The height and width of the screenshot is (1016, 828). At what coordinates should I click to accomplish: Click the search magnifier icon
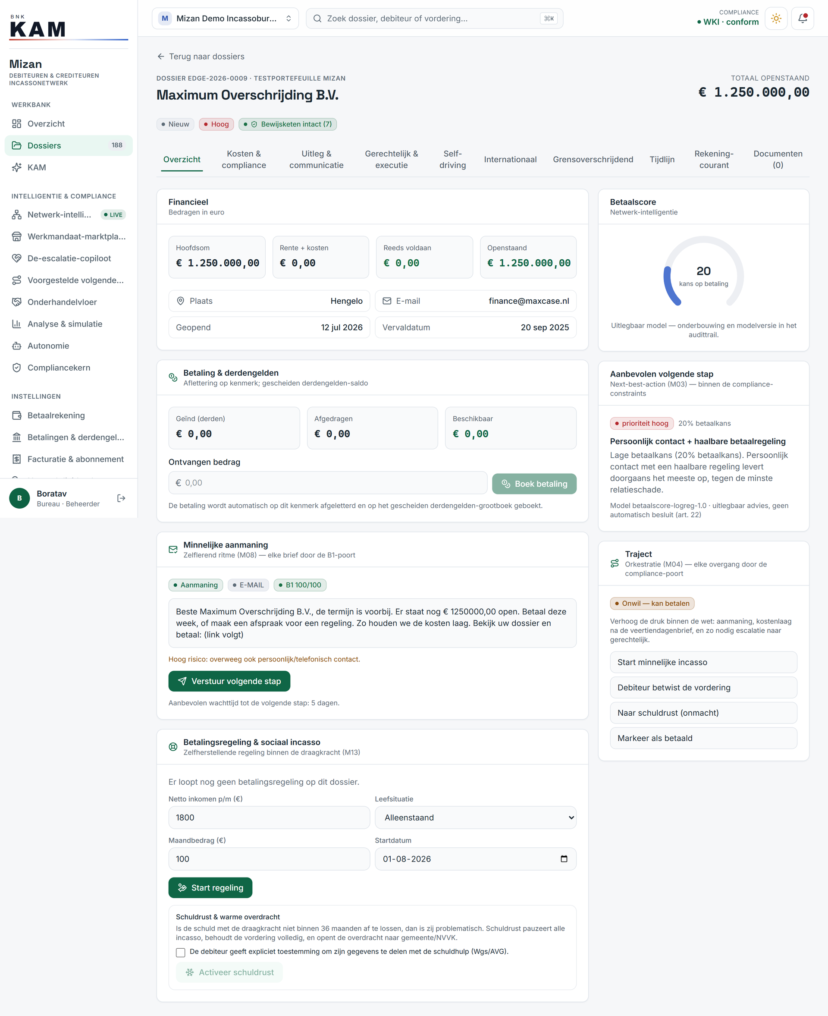tap(317, 19)
